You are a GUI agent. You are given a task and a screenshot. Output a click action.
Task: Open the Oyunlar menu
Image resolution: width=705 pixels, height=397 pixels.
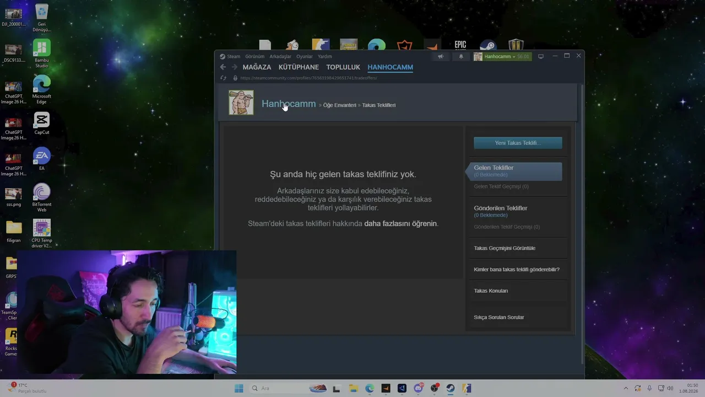coord(305,56)
